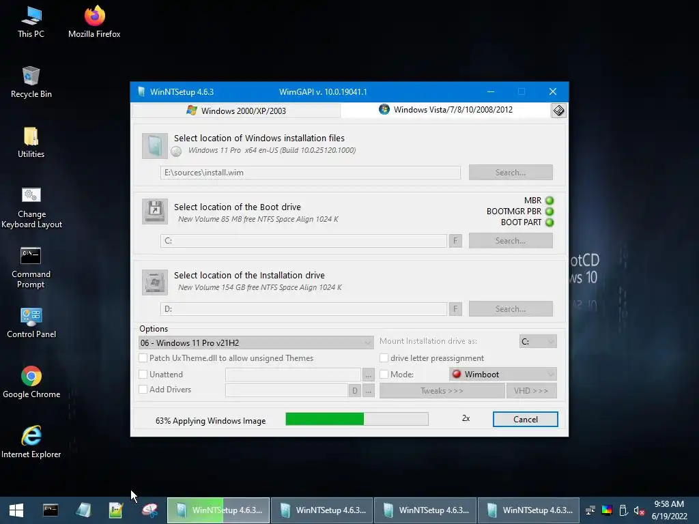The image size is (699, 524).
Task: Launch Google Chrome from desktop
Action: click(x=31, y=382)
